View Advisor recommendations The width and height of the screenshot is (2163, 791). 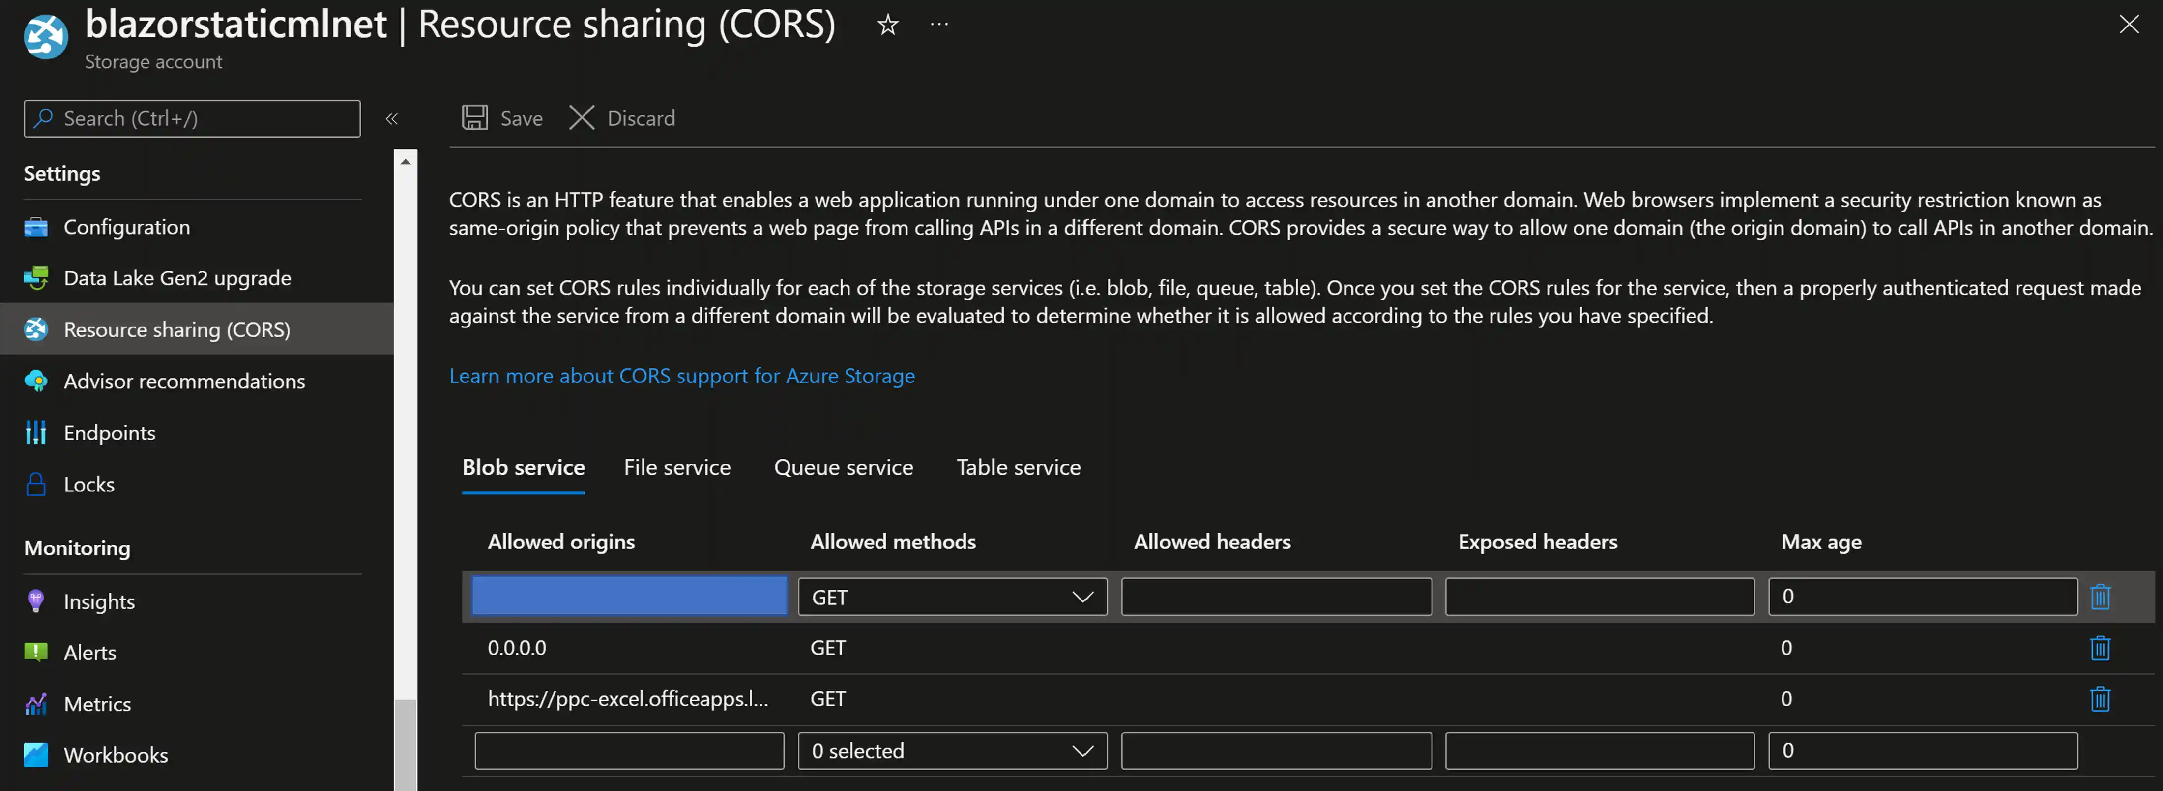click(184, 381)
